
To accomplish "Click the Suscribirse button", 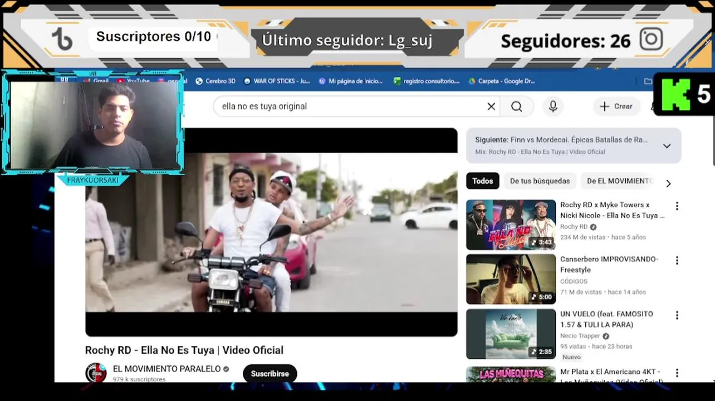I will (270, 374).
